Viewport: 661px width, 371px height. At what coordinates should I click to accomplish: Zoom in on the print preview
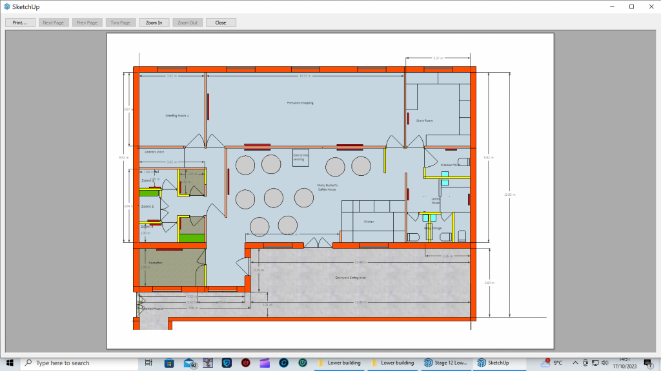154,23
